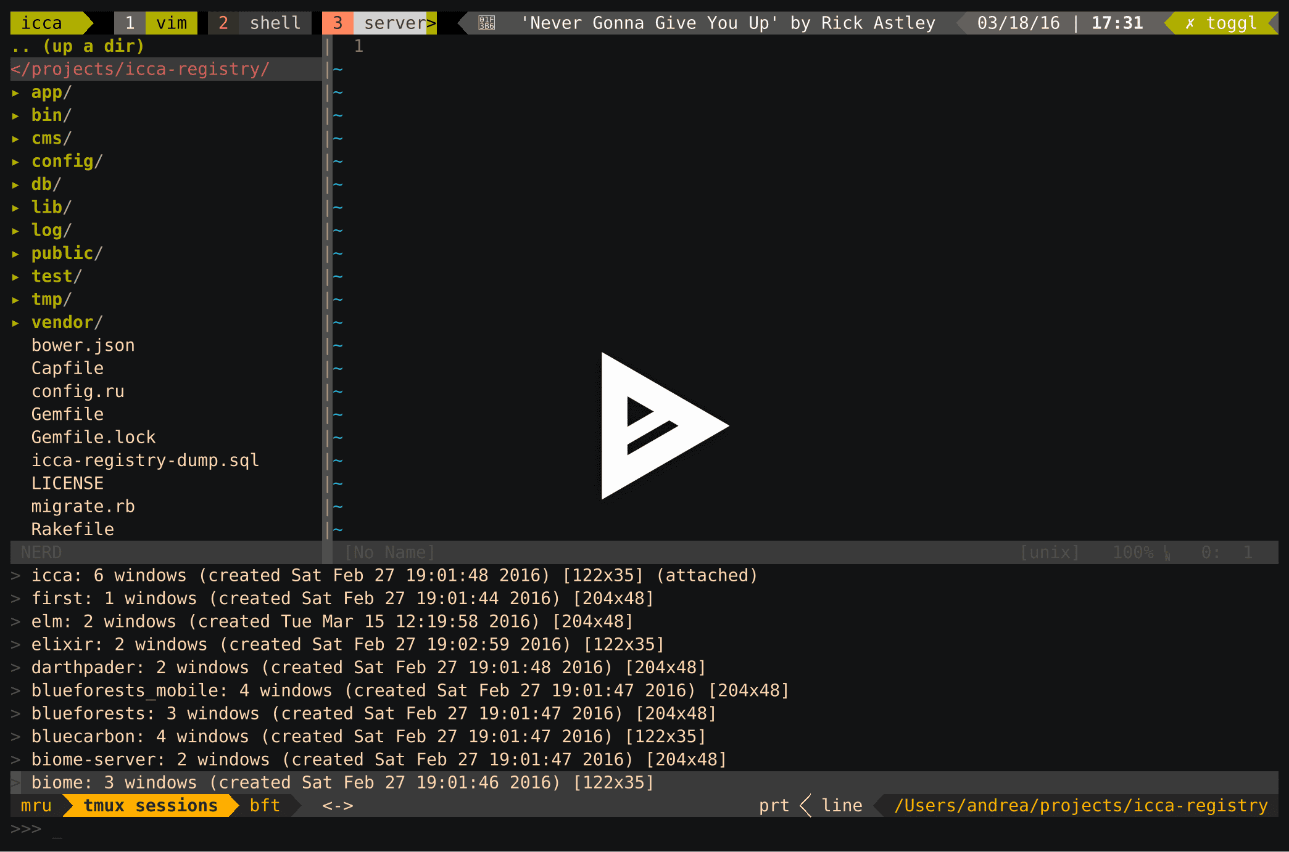Select the bft mode in CtrlP bar
This screenshot has width=1289, height=852.
pos(265,805)
